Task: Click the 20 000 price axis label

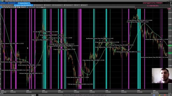Action: tap(170, 18)
